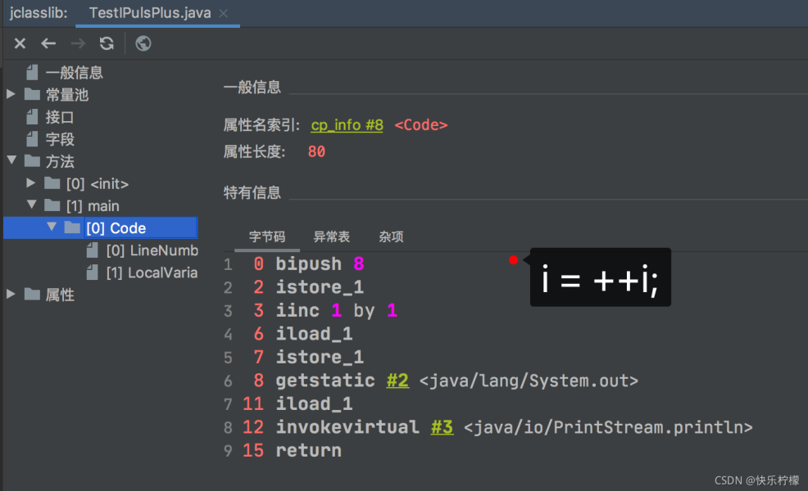Switch to the 异常表 tab
Viewport: 808px width, 491px height.
pyautogui.click(x=331, y=236)
